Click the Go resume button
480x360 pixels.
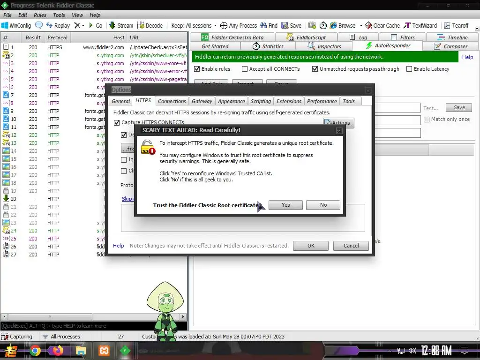click(96, 25)
